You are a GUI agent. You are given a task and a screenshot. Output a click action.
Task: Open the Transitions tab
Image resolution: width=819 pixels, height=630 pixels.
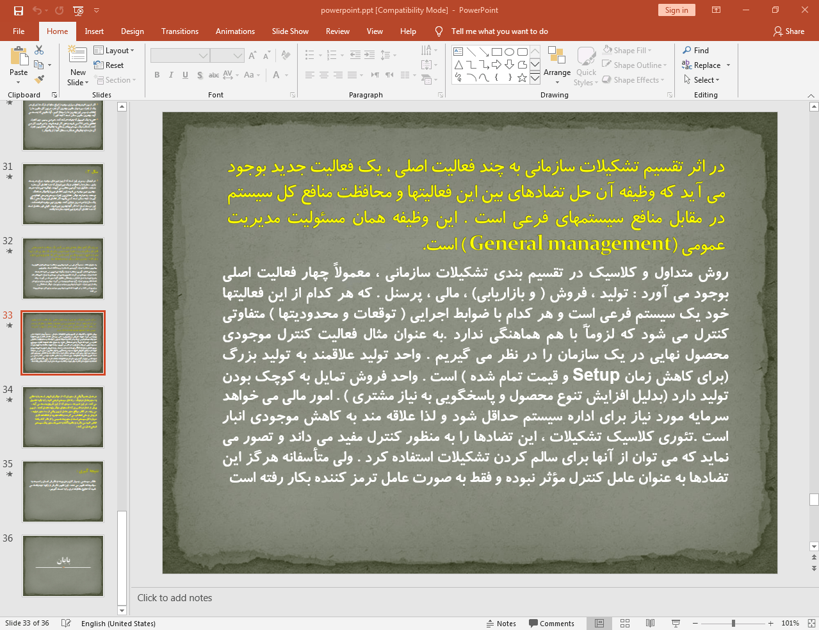pos(179,31)
